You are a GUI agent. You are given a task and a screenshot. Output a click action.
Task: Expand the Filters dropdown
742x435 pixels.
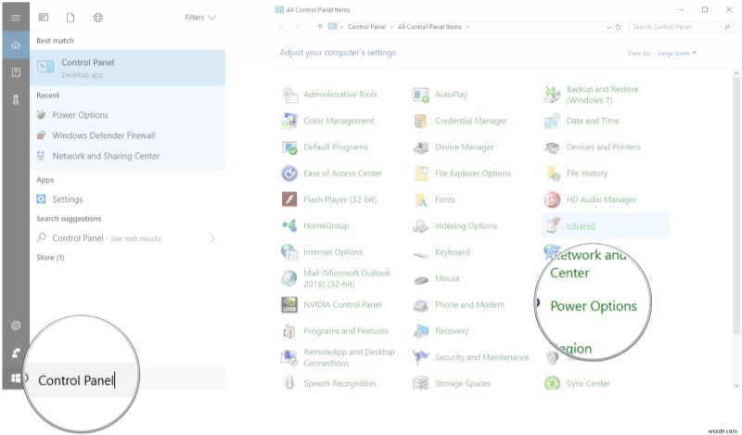(x=200, y=18)
